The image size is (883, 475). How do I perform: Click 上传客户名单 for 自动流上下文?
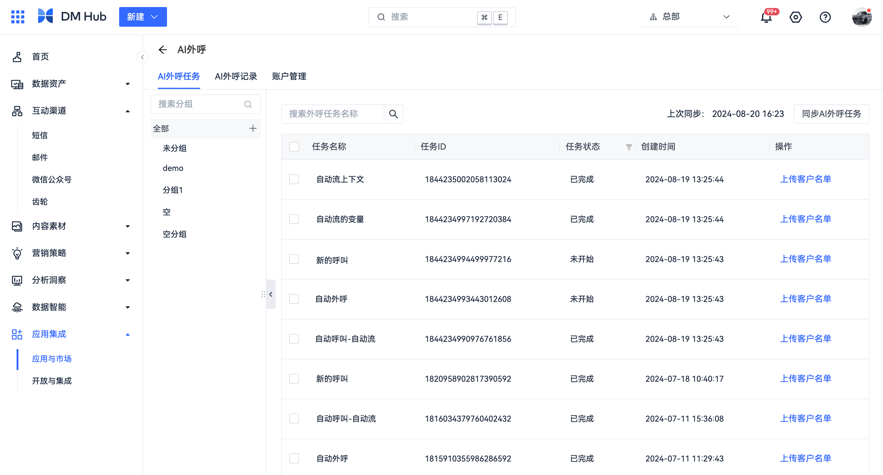click(806, 179)
